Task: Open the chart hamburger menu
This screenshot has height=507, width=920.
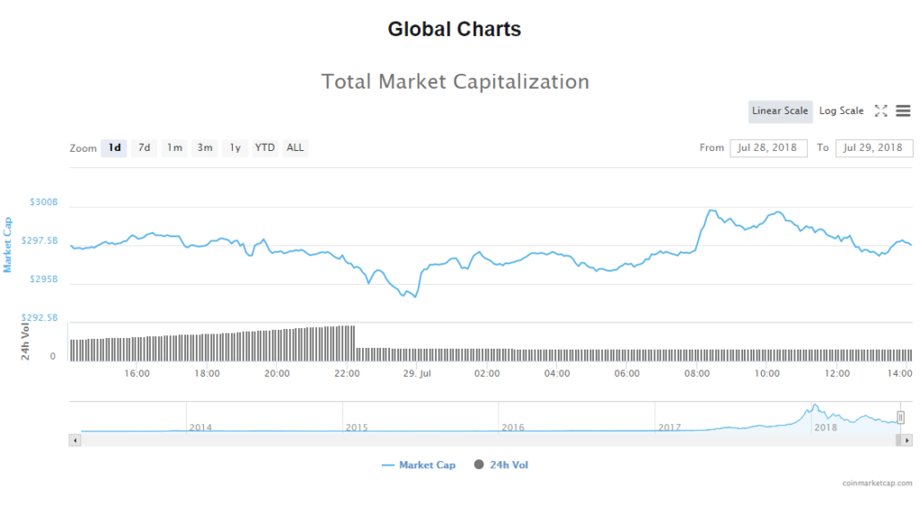Action: [903, 111]
